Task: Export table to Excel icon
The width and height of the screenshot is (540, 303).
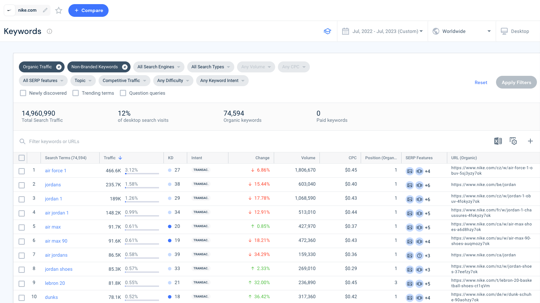Action: 498,141
